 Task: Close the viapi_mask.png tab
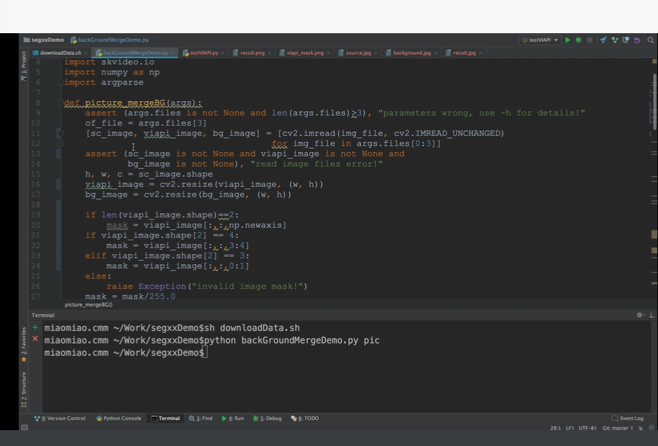(328, 53)
